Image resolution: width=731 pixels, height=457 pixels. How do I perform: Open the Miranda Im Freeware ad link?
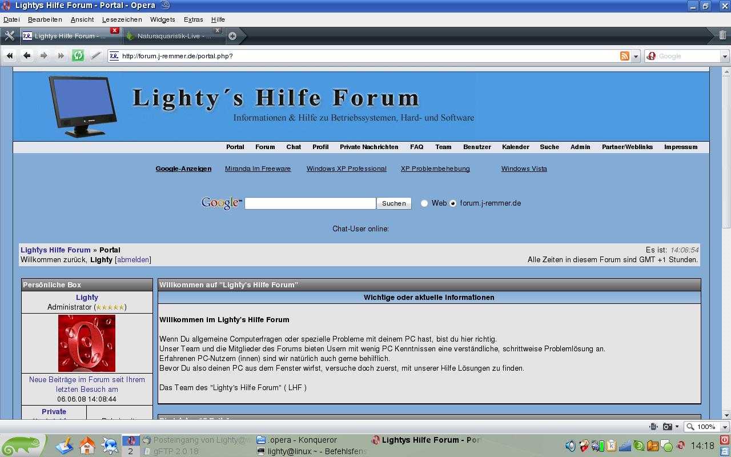pyautogui.click(x=258, y=169)
